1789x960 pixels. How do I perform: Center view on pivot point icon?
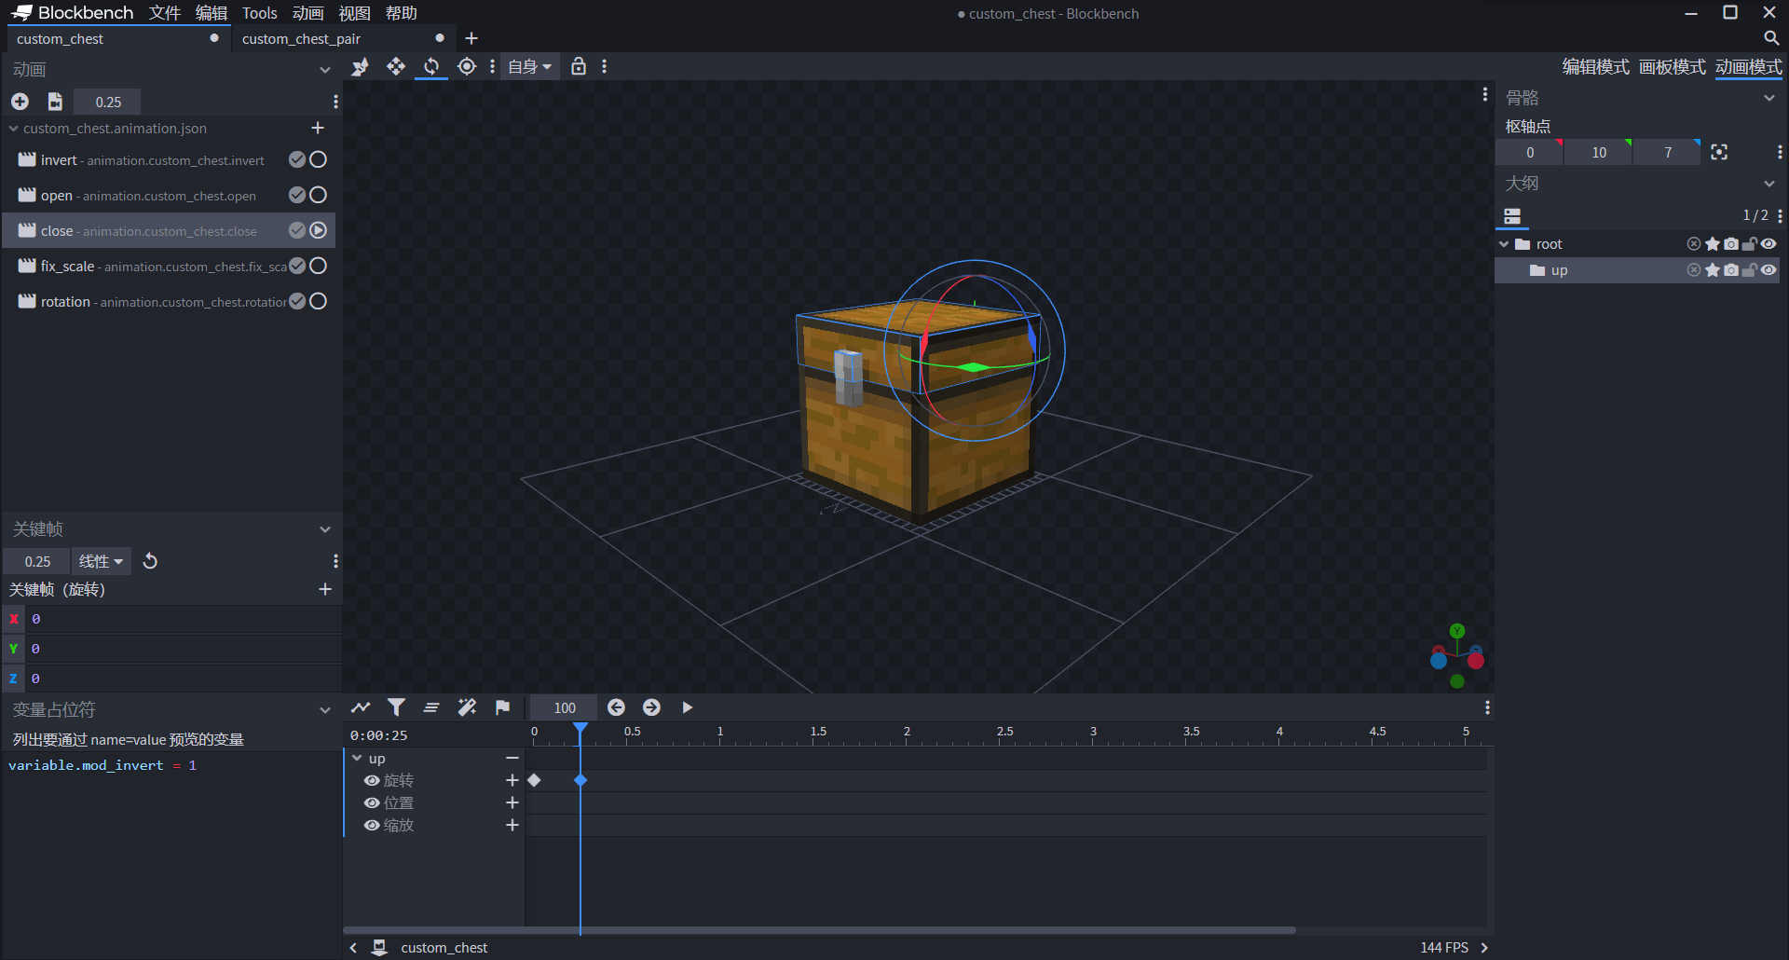1719,152
